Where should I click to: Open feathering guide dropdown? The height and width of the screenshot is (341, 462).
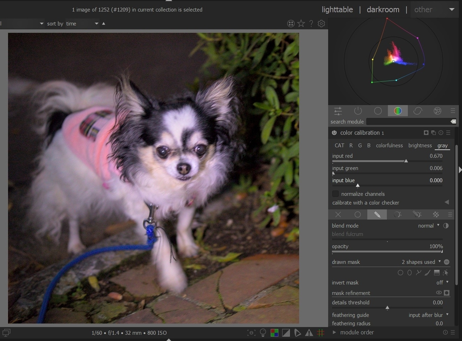coord(429,315)
